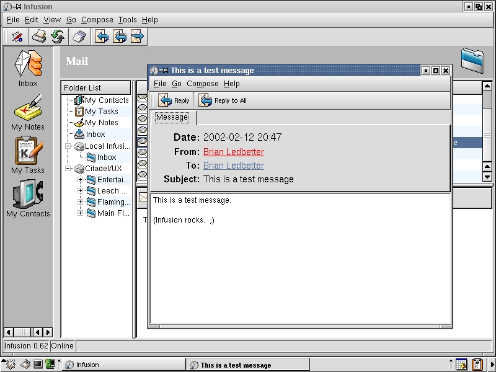Click the notepad icon in main toolbar
Viewport: 496px width, 372px height.
pyautogui.click(x=79, y=37)
